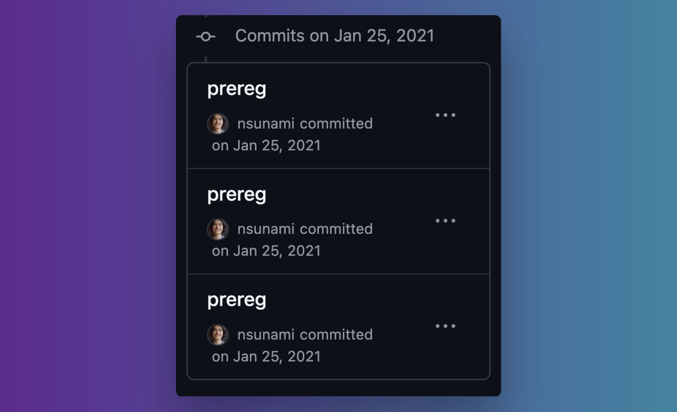
Task: Open the last prereg commit message
Action: 237,299
